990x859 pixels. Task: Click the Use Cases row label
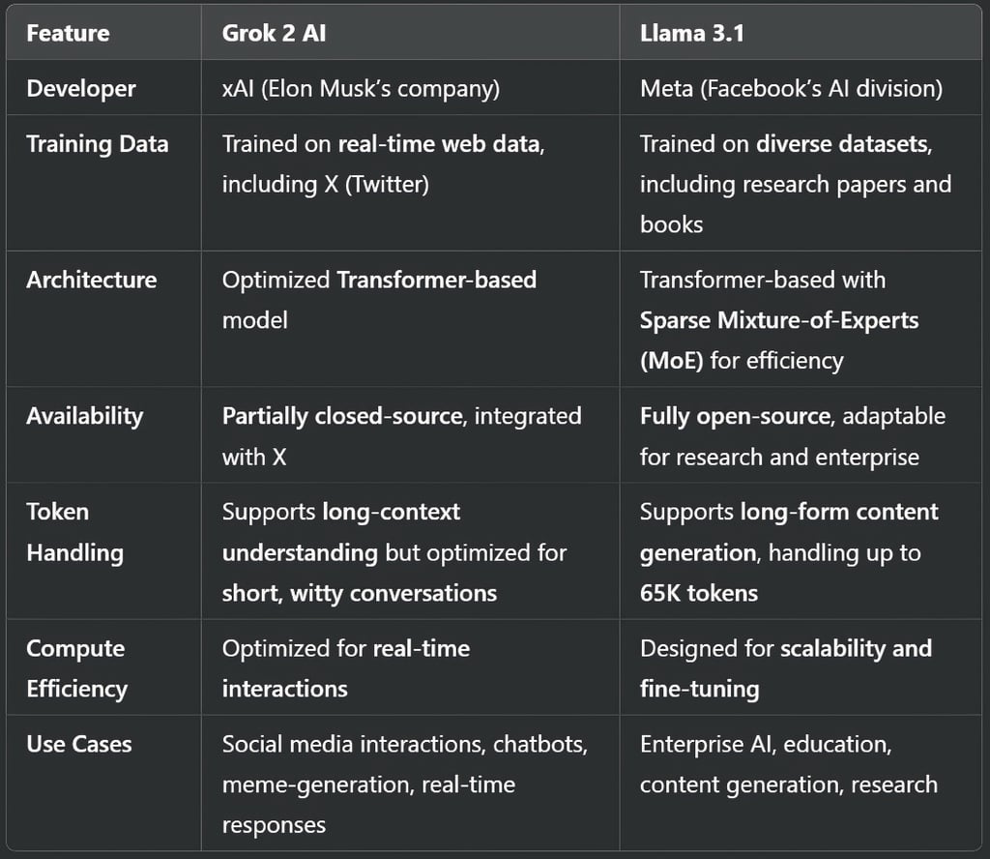(x=79, y=744)
